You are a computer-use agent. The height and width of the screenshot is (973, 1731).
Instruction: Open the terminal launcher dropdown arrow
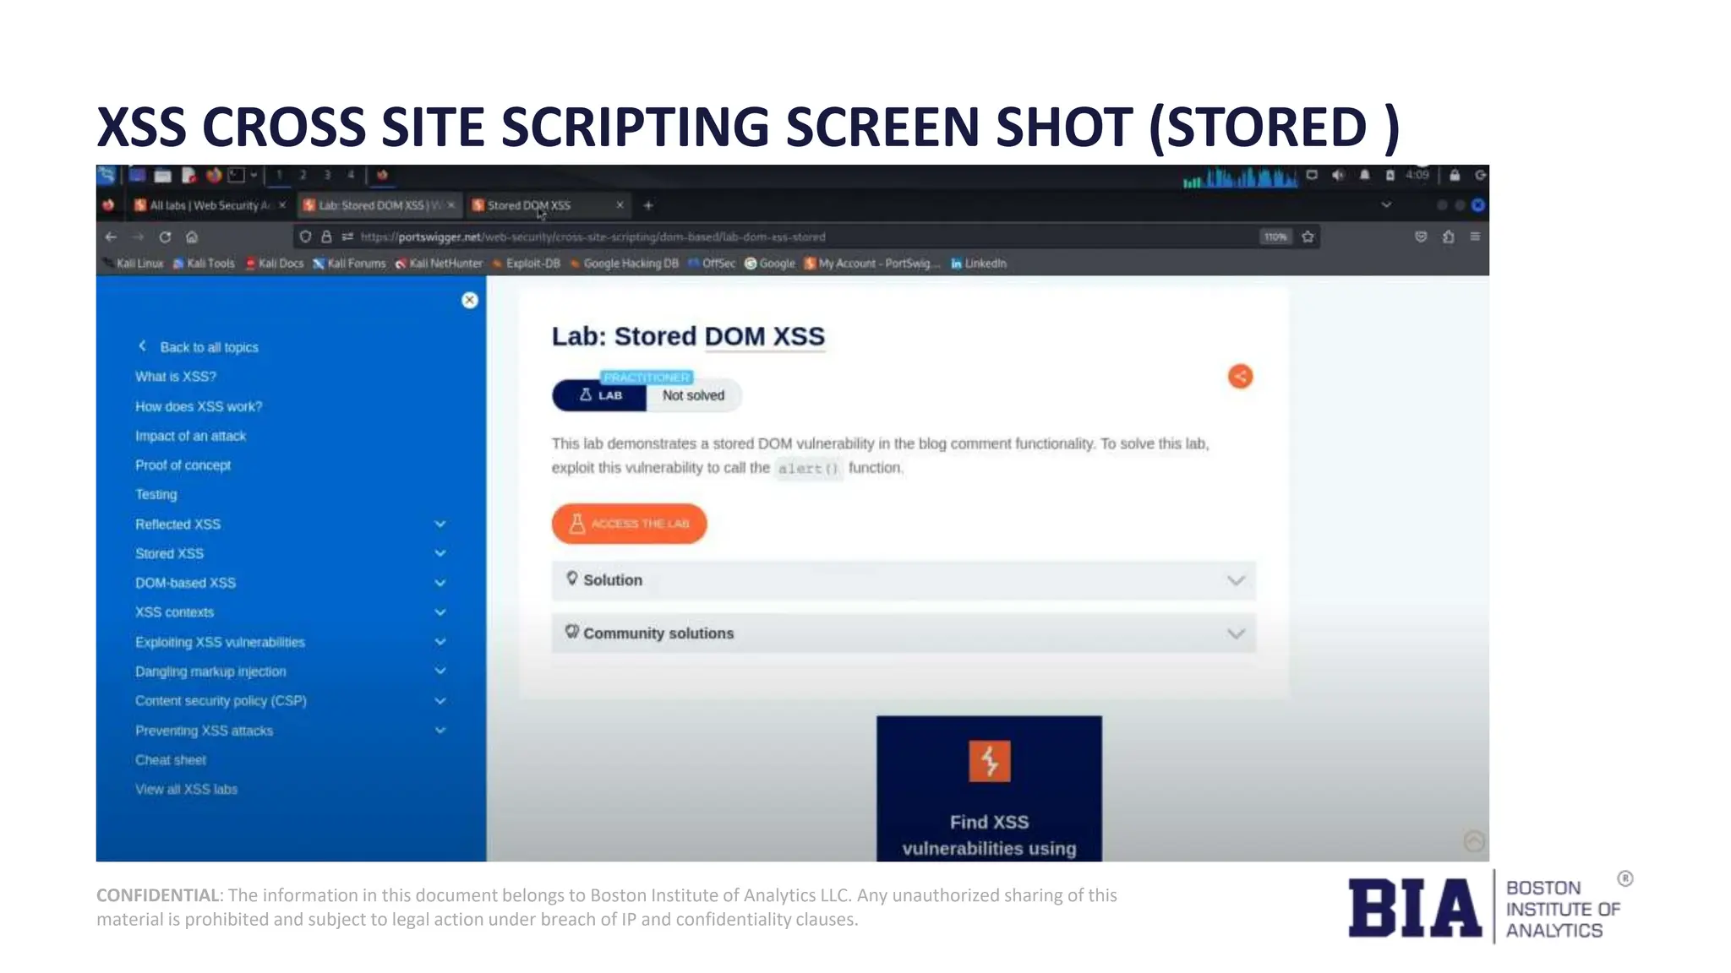(254, 176)
